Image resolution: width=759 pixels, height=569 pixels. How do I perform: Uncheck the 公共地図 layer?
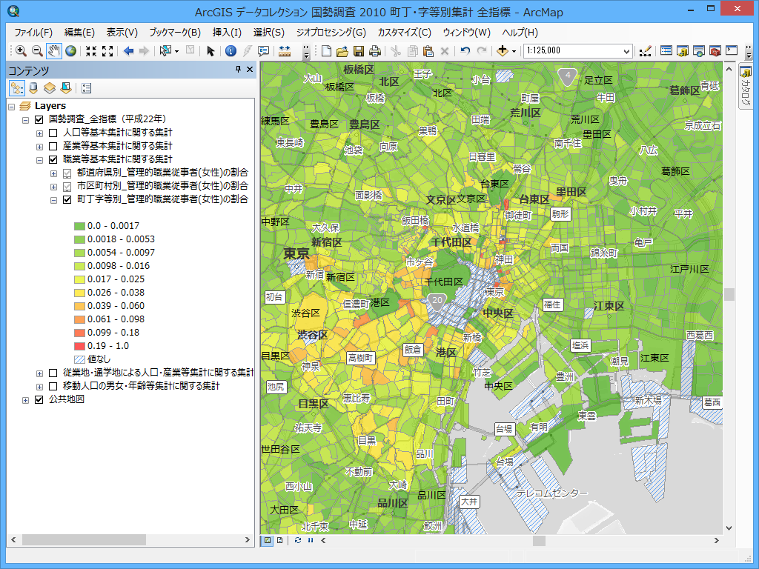39,399
